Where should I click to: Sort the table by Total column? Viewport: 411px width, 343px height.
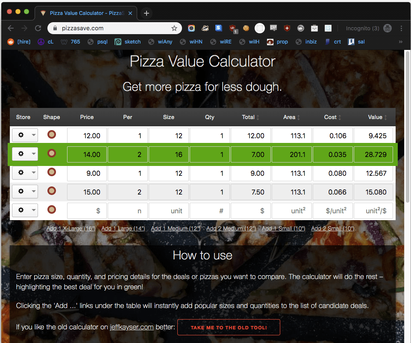coord(250,117)
